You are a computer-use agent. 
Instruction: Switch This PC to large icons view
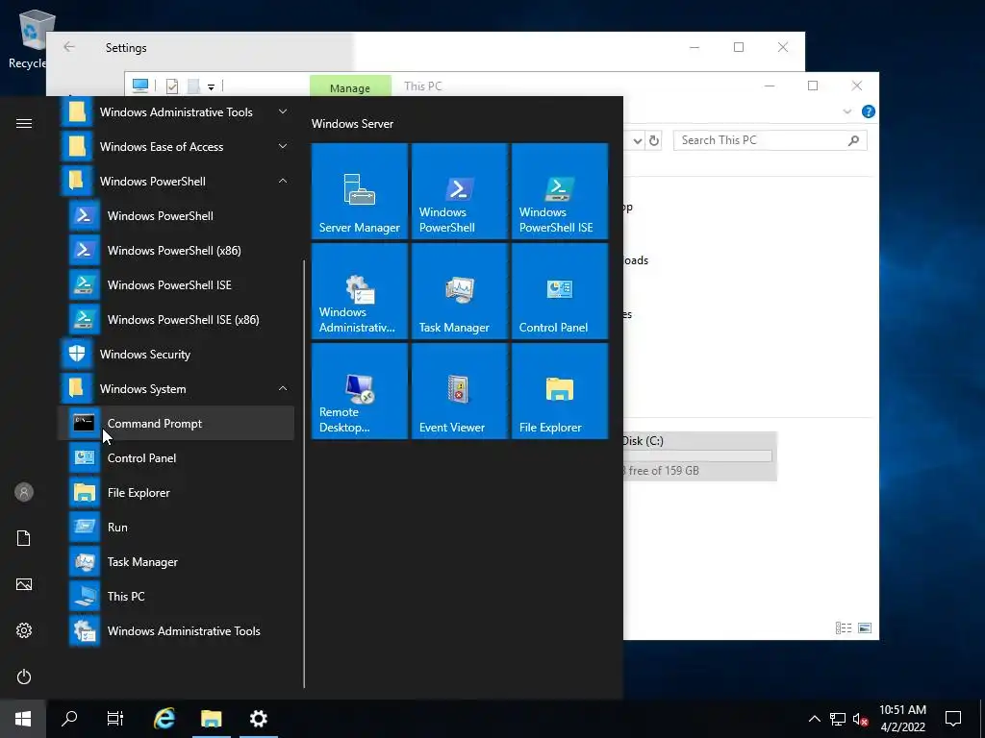(865, 627)
